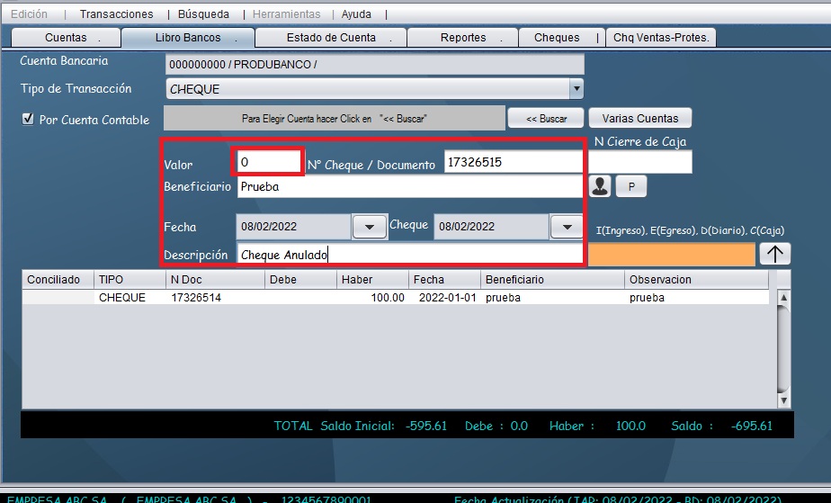Screen dimensions: 831x503
Task: Switch to the Cheques tab
Action: click(x=557, y=38)
